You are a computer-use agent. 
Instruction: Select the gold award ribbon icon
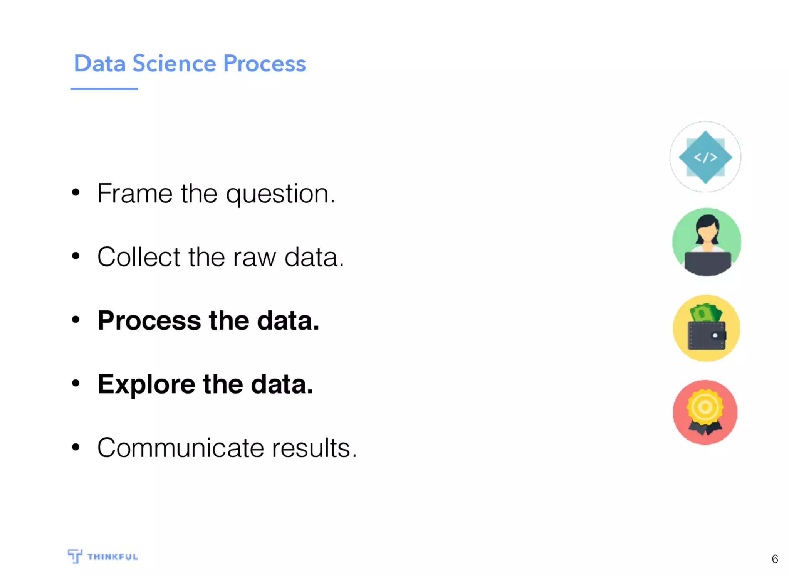pos(705,412)
